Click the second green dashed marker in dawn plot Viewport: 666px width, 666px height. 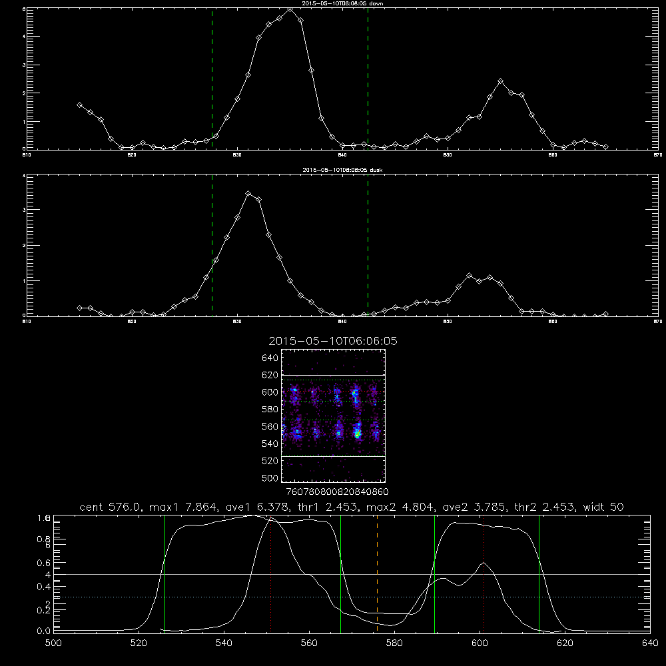click(x=368, y=79)
